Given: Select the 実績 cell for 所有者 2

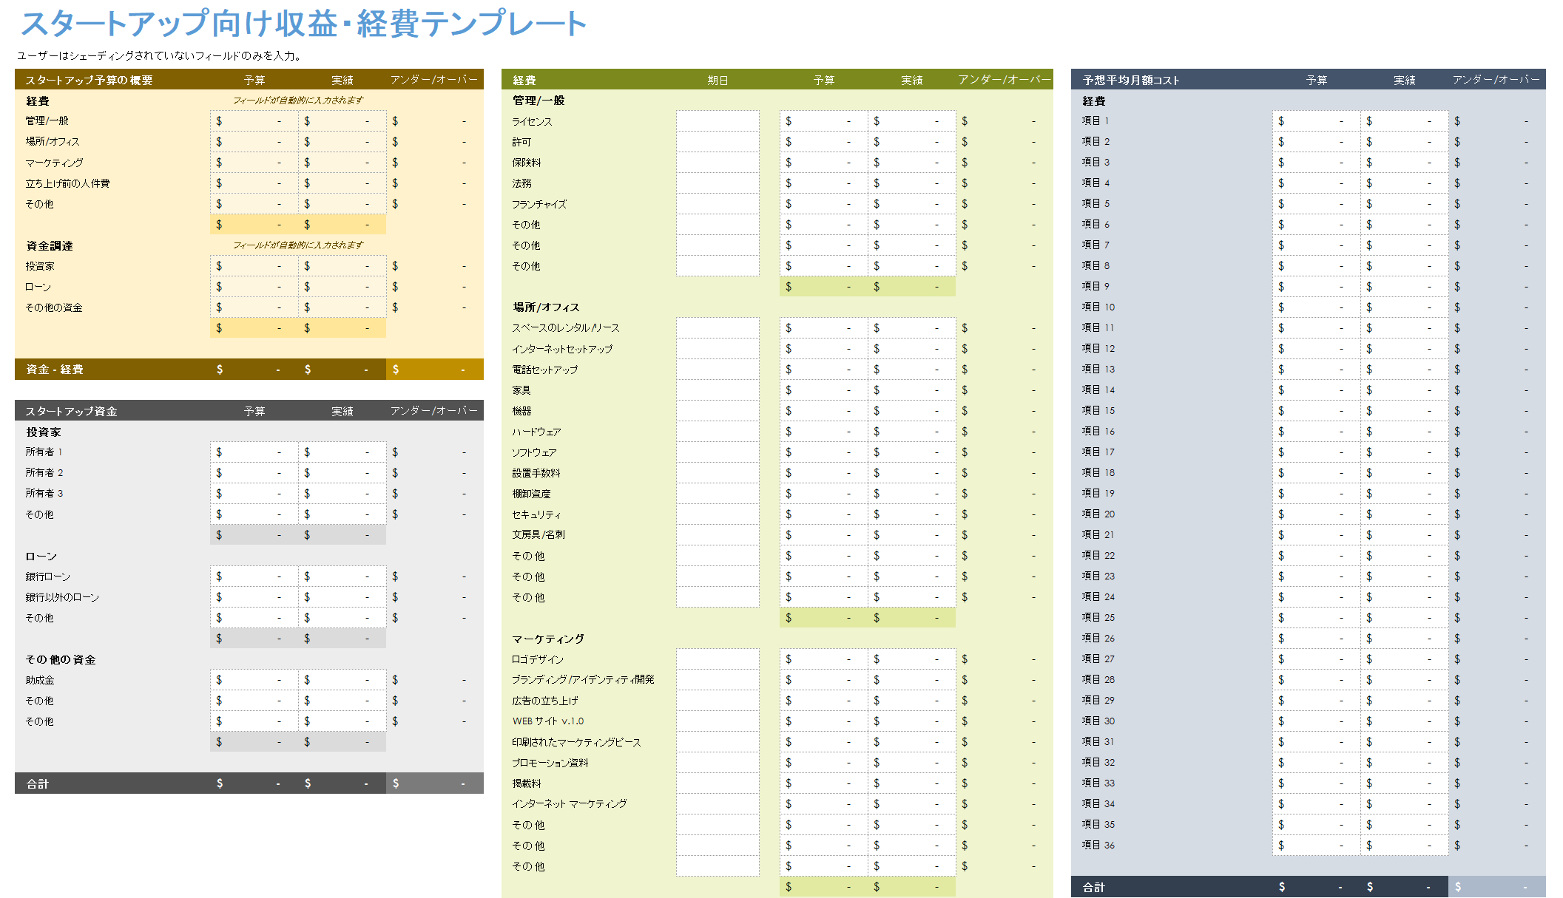Looking at the screenshot, I should click(x=342, y=473).
